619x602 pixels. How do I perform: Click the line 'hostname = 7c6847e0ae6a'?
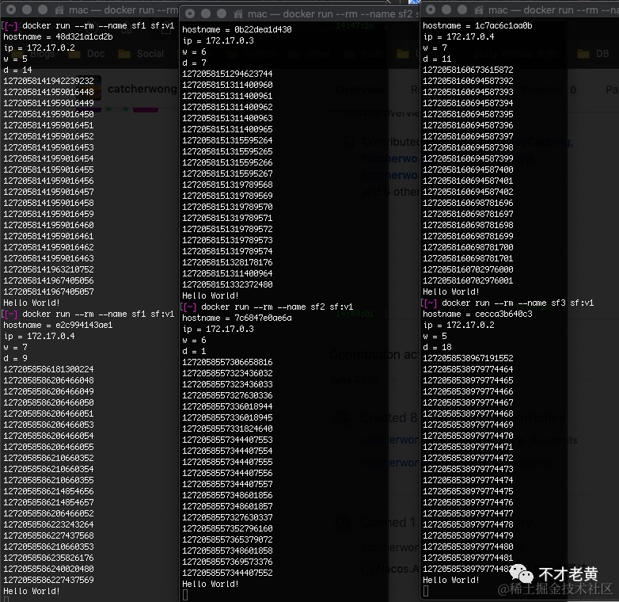point(237,318)
